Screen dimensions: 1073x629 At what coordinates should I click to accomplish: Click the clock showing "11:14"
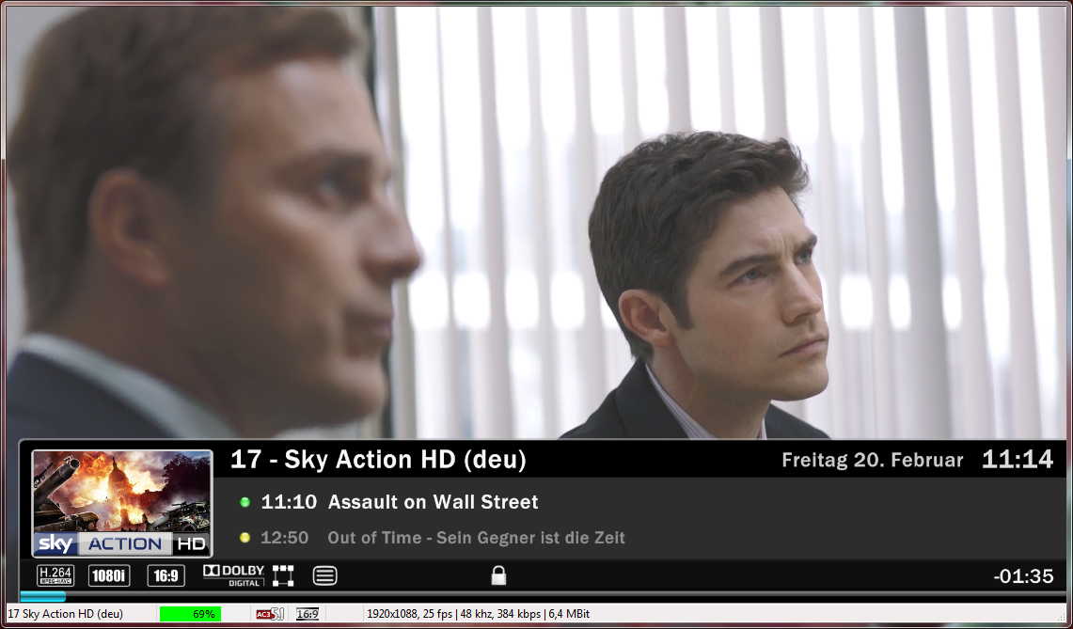[x=1018, y=459]
